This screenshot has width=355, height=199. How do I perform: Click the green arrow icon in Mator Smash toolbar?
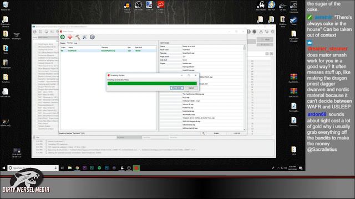click(x=63, y=37)
